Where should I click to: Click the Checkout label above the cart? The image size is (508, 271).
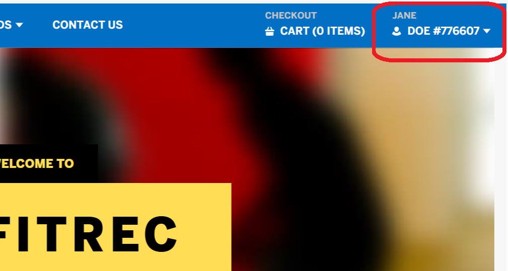tap(291, 16)
